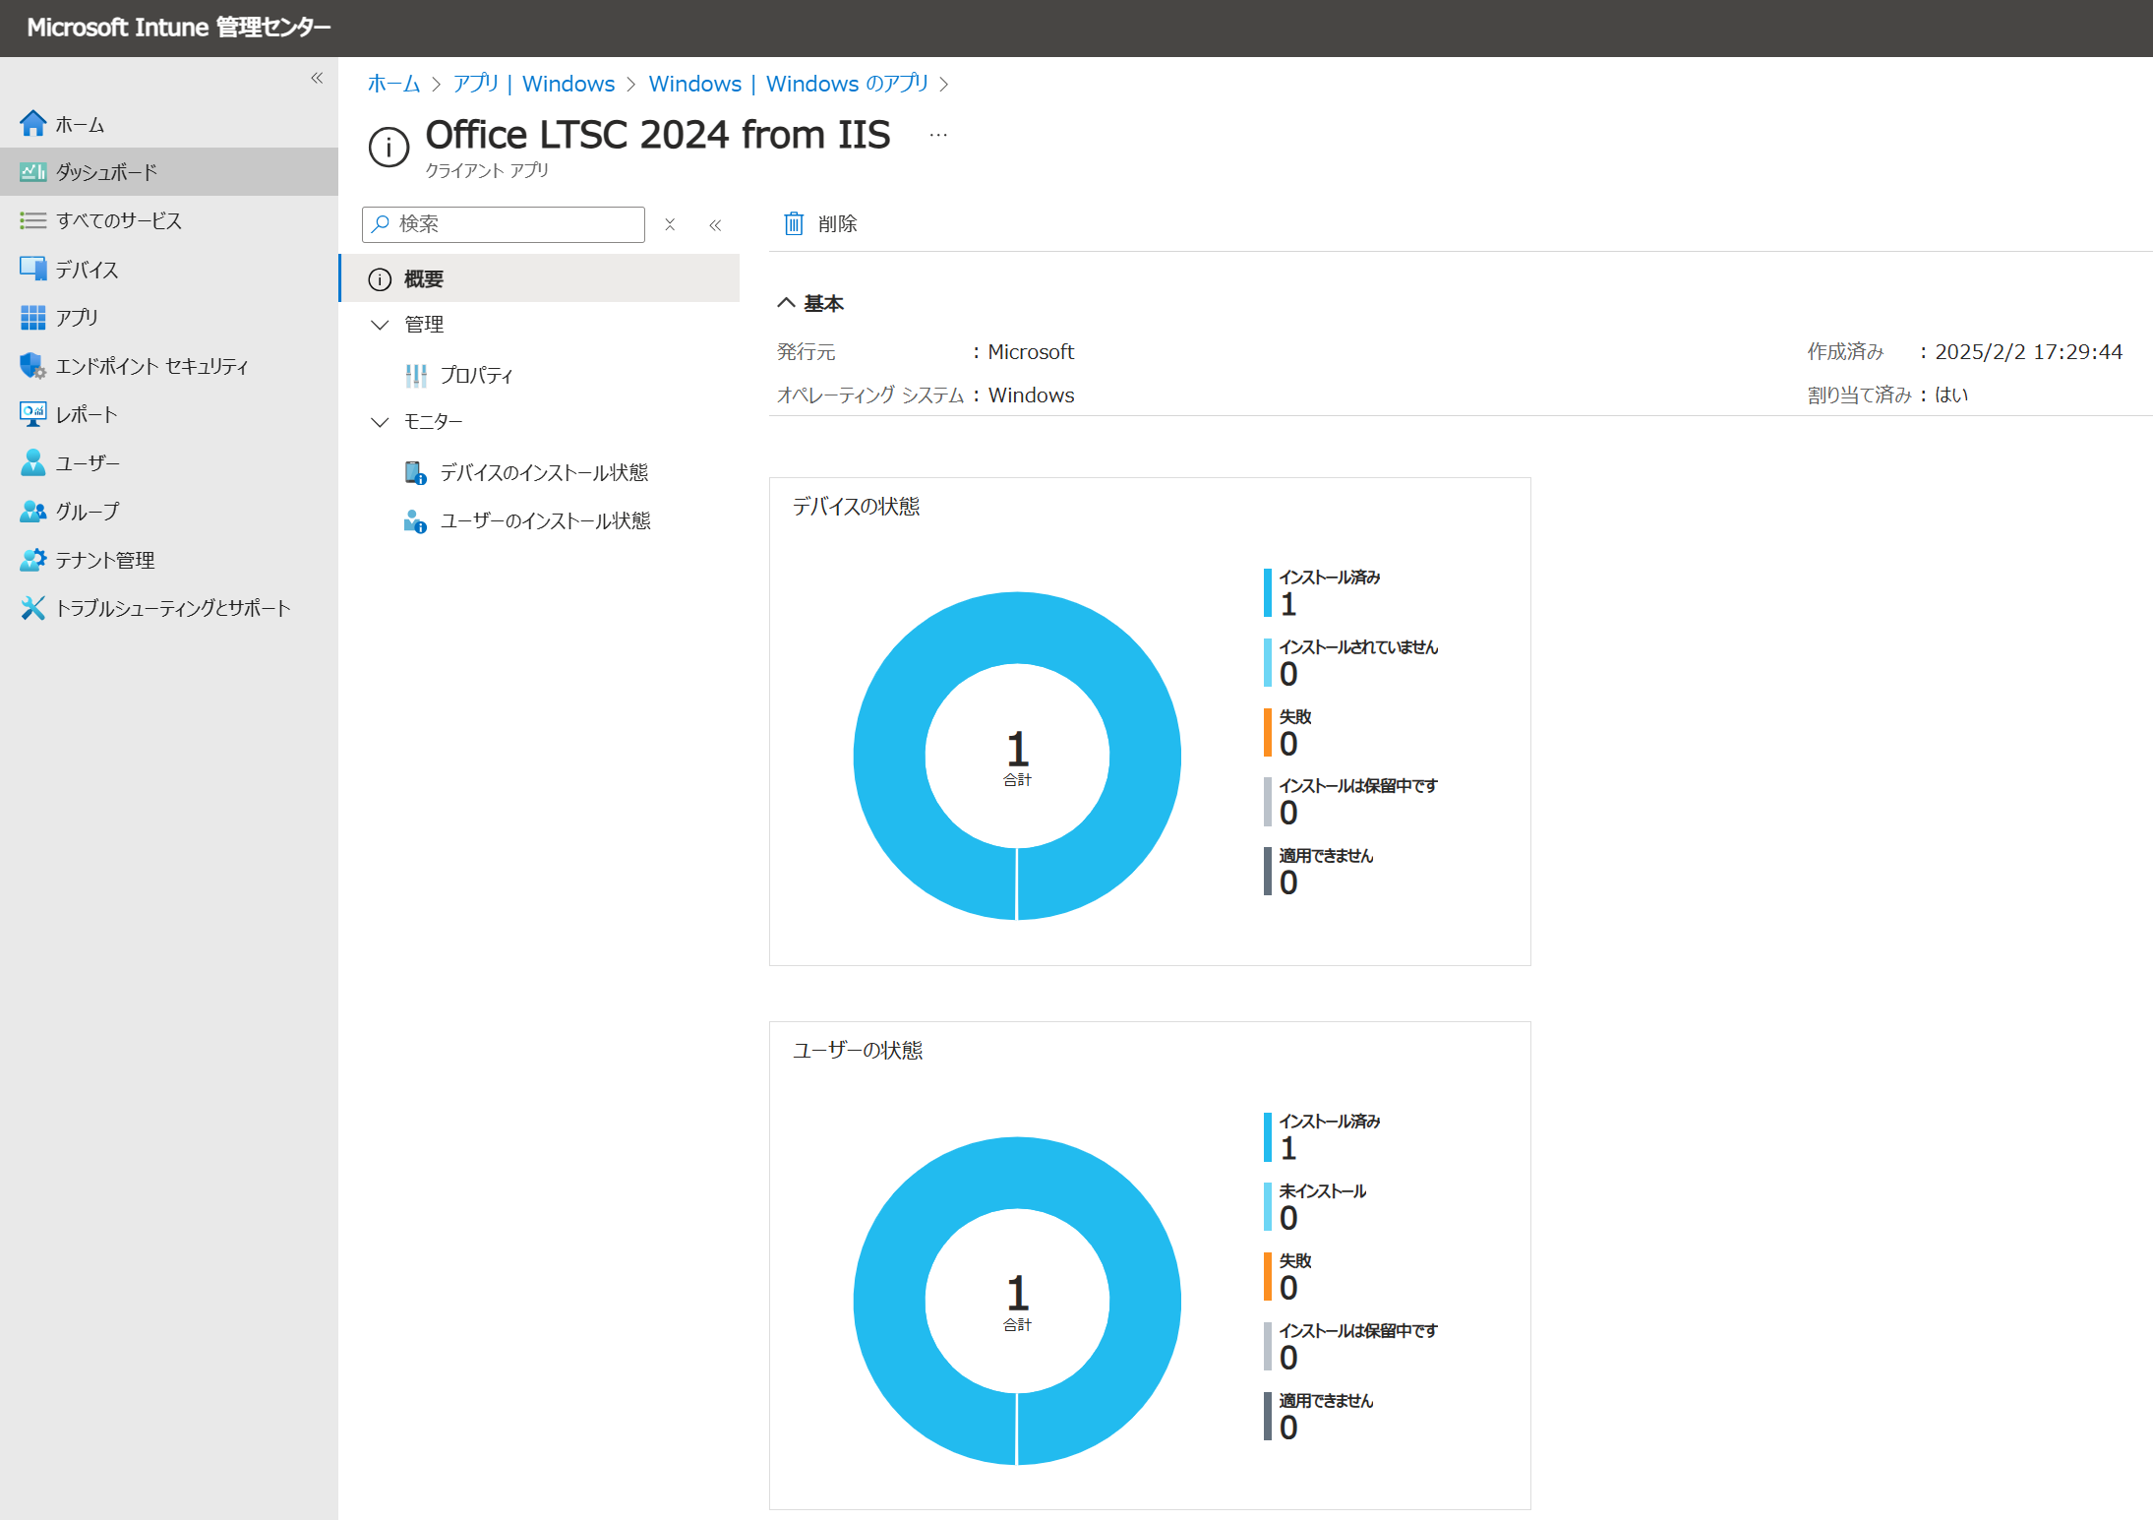Viewport: 2153px width, 1520px height.
Task: Collapse the モニター section chevron
Action: pyautogui.click(x=380, y=422)
